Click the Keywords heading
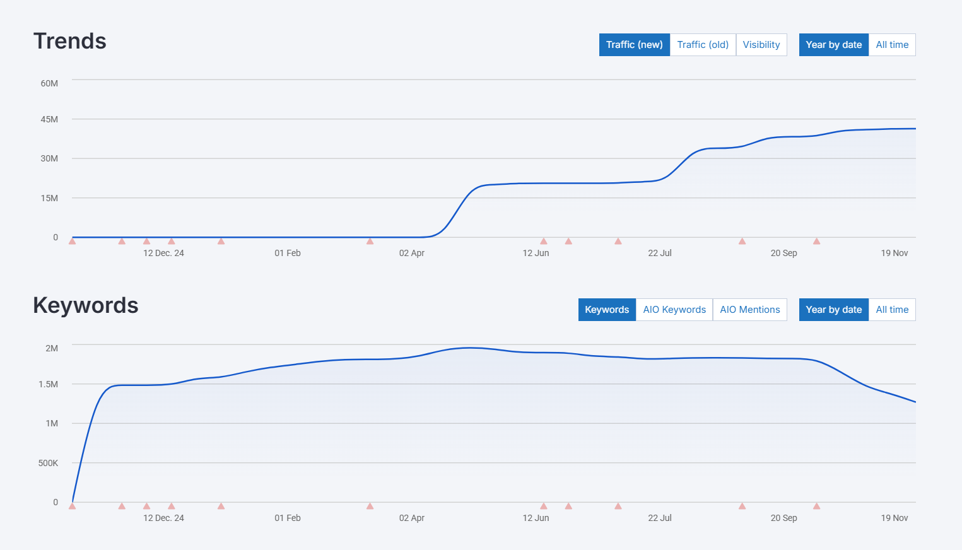This screenshot has height=550, width=962. [86, 305]
